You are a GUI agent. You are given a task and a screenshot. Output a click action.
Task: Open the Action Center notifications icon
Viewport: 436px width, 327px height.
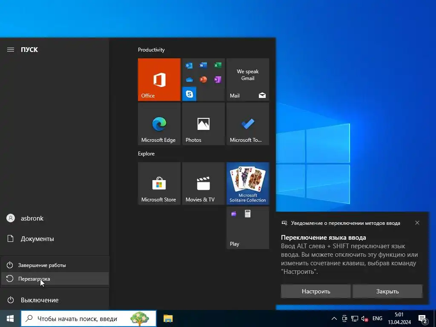(422, 318)
